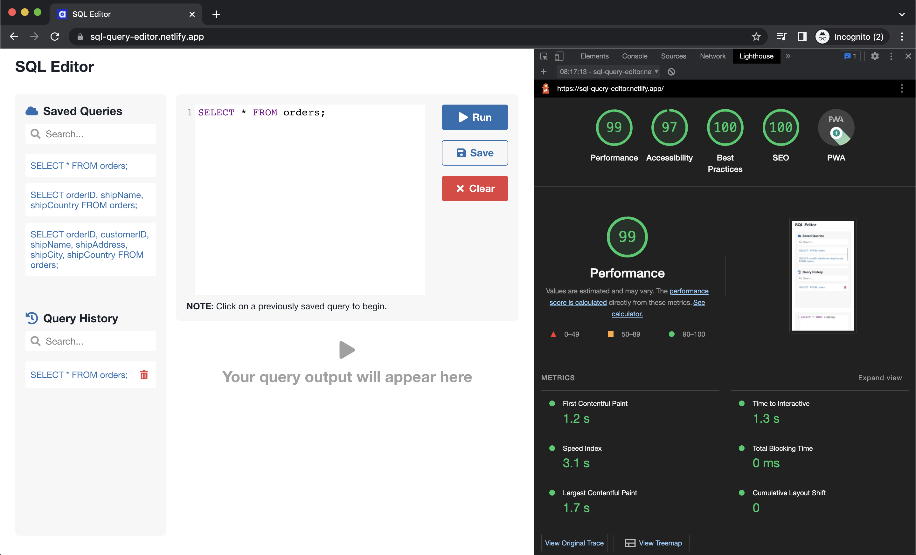Open the Network panel
This screenshot has width=916, height=555.
713,56
